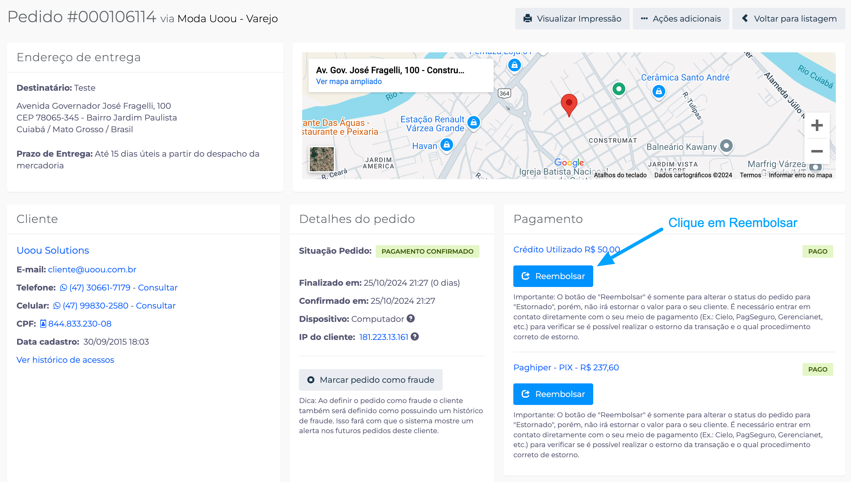
Task: Click help icon next to client IP
Action: [414, 337]
